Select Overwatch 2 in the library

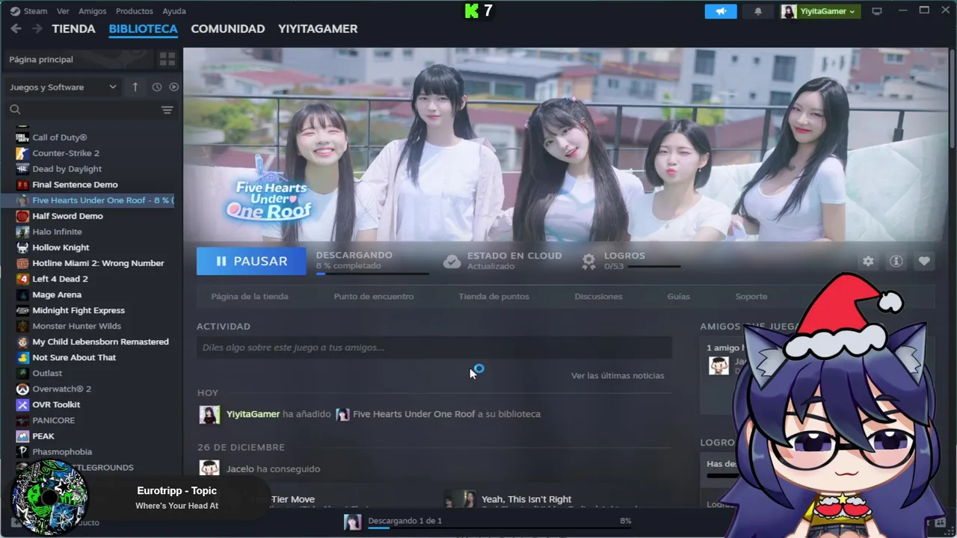[61, 389]
